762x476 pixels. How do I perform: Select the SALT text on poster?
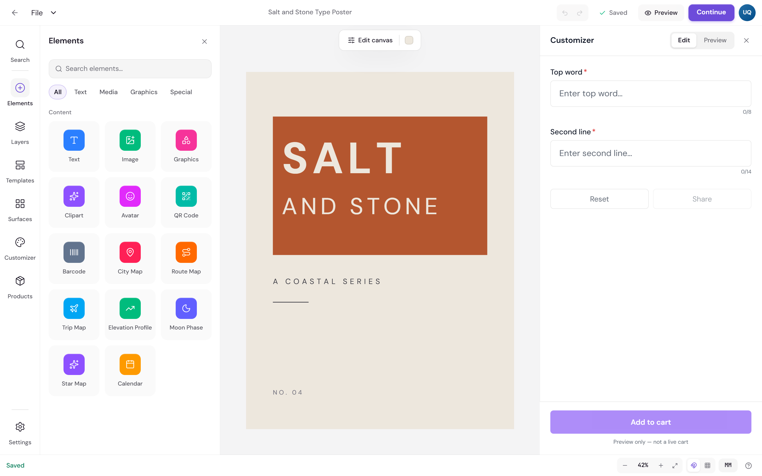(342, 157)
